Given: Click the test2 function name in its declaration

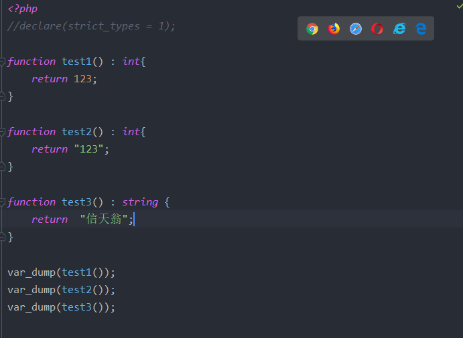Looking at the screenshot, I should pyautogui.click(x=77, y=132).
